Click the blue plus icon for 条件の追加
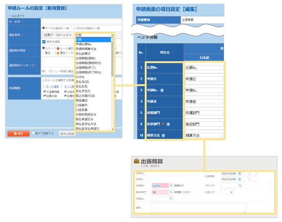 click(44, 42)
